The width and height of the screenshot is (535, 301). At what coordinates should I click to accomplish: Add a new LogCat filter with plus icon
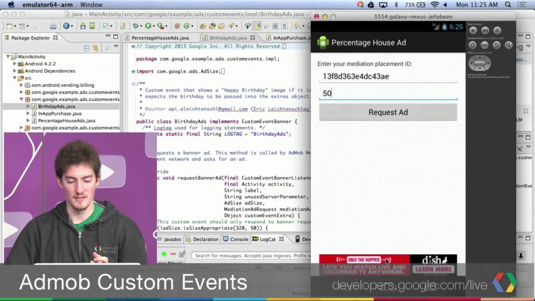(164, 254)
